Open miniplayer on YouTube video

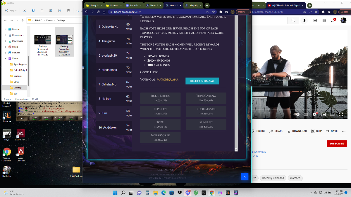[323, 114]
